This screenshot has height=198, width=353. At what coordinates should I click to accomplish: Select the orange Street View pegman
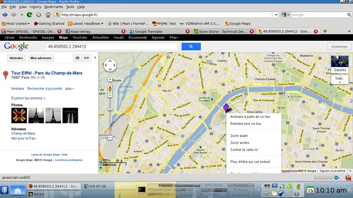110,89
